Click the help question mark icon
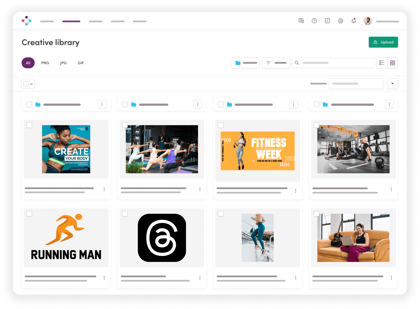Screen dimensions: 420x309 [314, 21]
